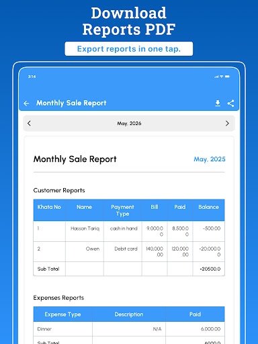Click the -500.00 balance value

click(212, 228)
